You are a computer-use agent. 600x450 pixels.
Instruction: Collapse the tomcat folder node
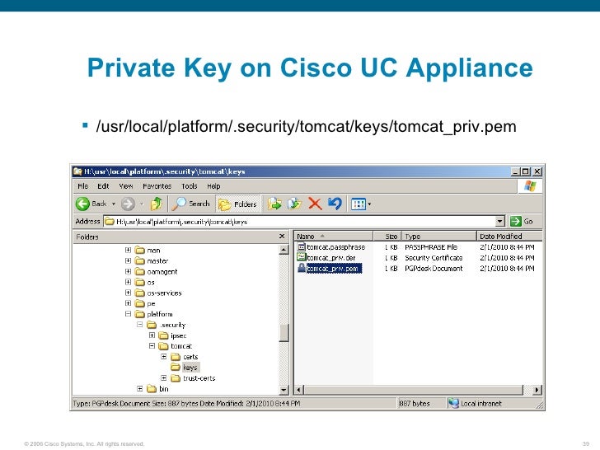pyautogui.click(x=152, y=346)
